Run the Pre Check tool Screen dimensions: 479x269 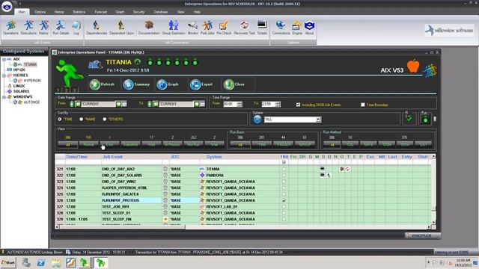(224, 28)
